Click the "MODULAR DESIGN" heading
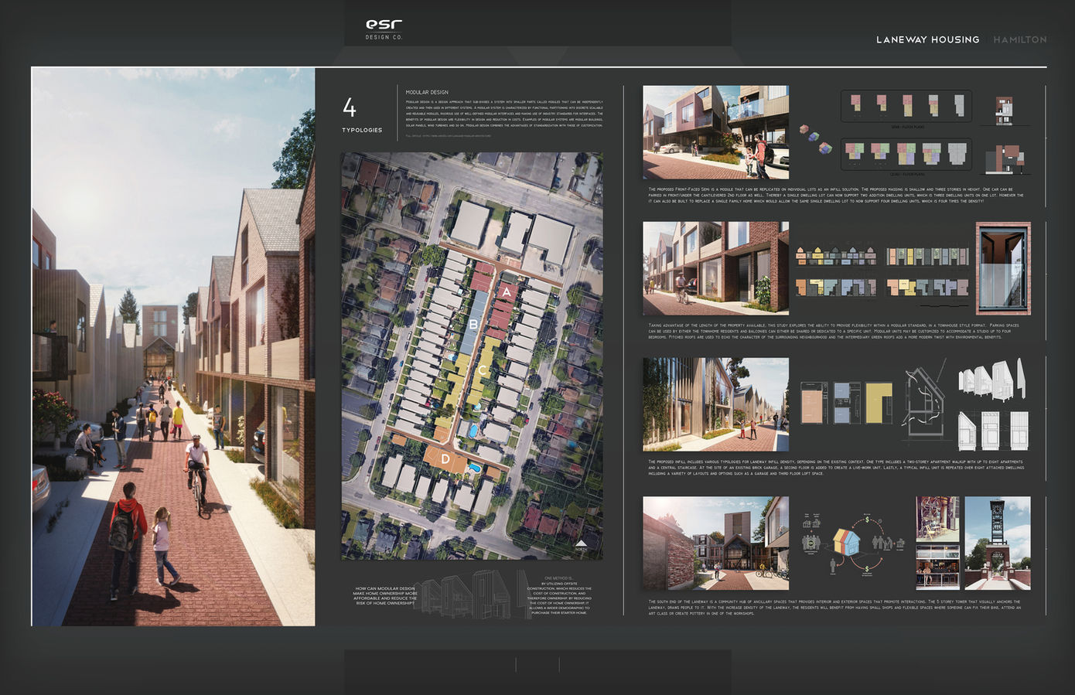Screen dimensions: 1075x695 tap(427, 92)
